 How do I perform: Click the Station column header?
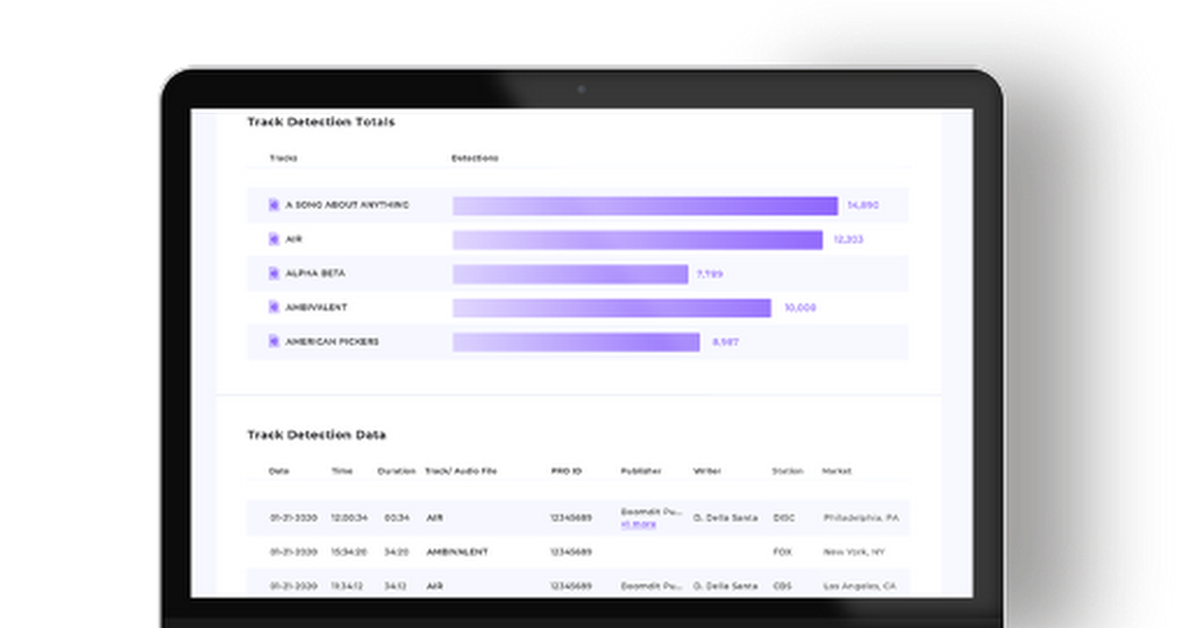click(787, 471)
